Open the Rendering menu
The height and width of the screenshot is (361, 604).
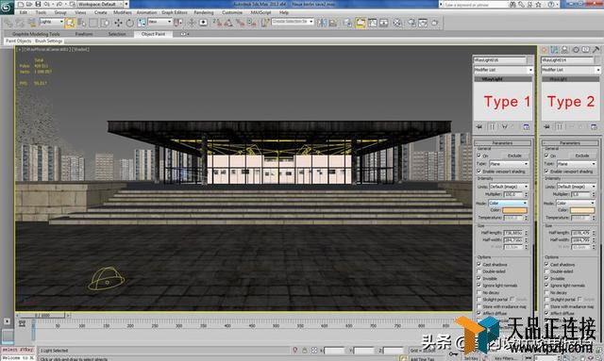point(204,12)
